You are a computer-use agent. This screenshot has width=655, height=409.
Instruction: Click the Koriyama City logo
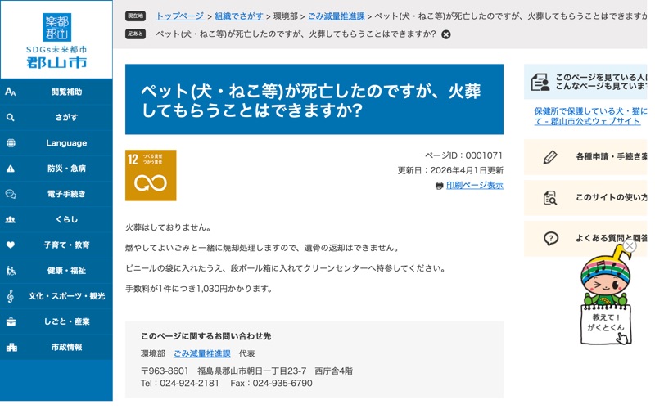point(56,40)
